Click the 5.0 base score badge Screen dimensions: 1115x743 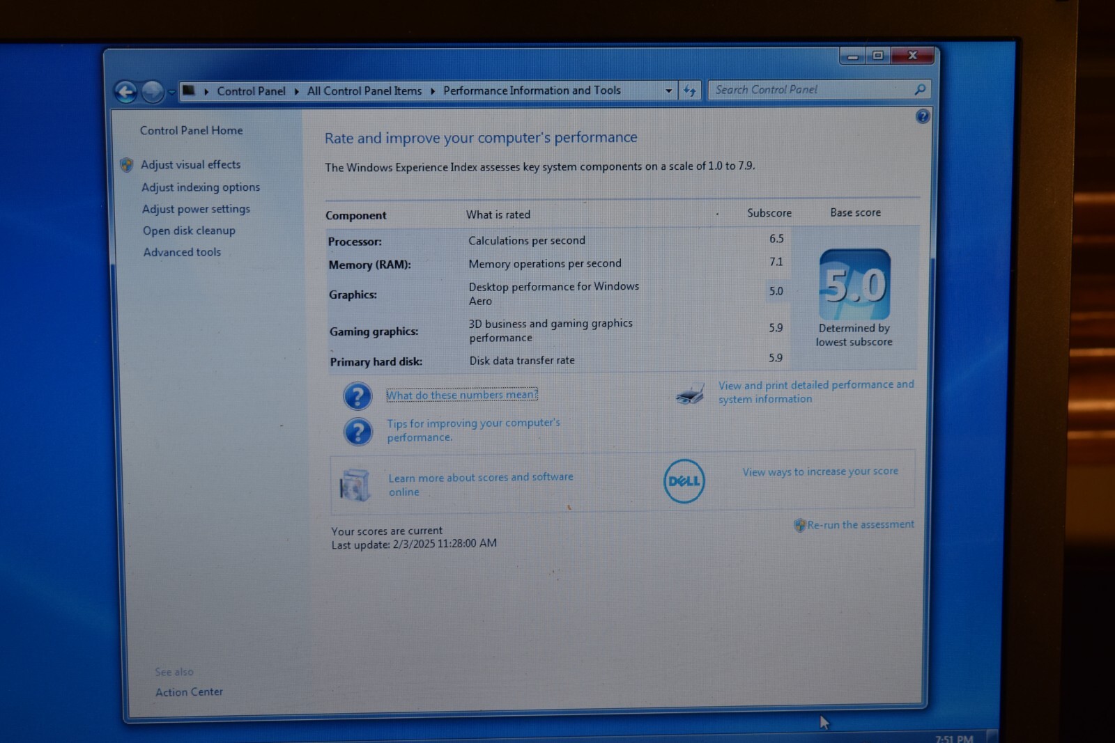click(x=855, y=284)
